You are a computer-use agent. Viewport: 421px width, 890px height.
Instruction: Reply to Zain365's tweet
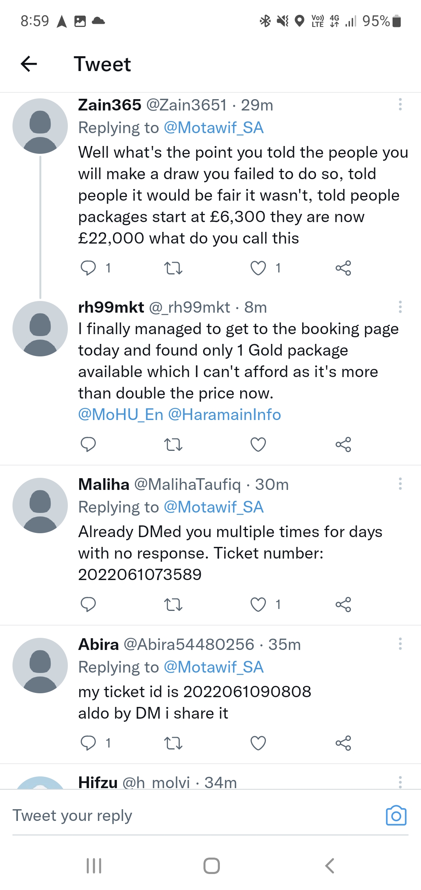(88, 268)
